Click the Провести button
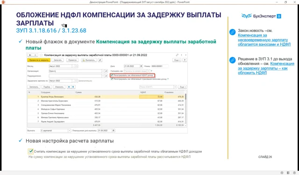The image size is (299, 175). [72, 60]
